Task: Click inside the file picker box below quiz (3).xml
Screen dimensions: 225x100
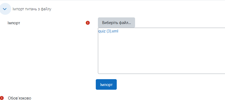Action: (161, 54)
